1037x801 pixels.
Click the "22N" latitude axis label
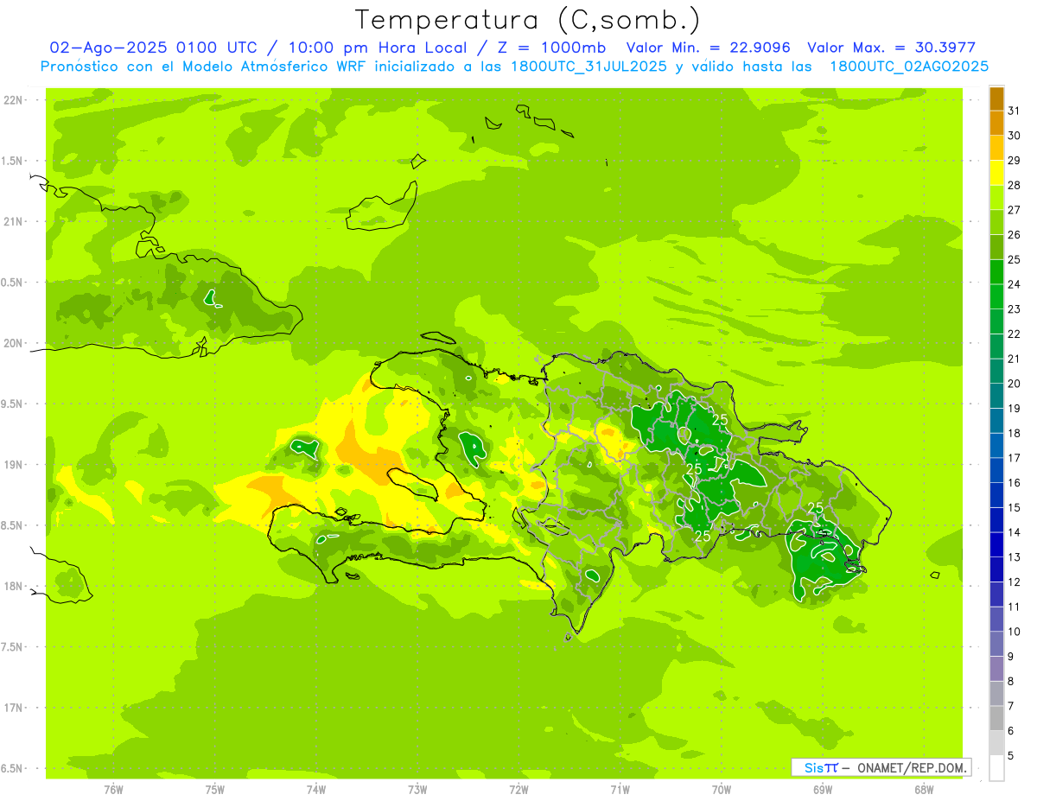(14, 100)
